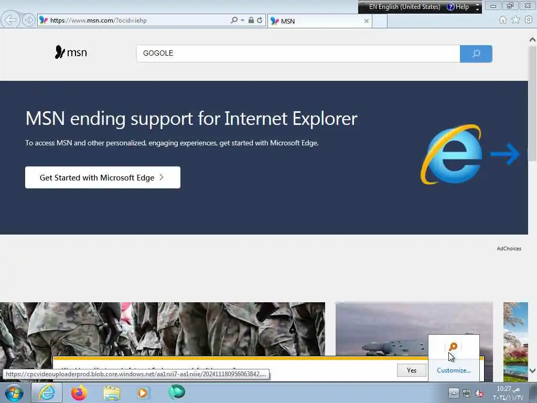The height and width of the screenshot is (403, 537).
Task: Click the browser Forward arrow button
Action: pos(29,20)
